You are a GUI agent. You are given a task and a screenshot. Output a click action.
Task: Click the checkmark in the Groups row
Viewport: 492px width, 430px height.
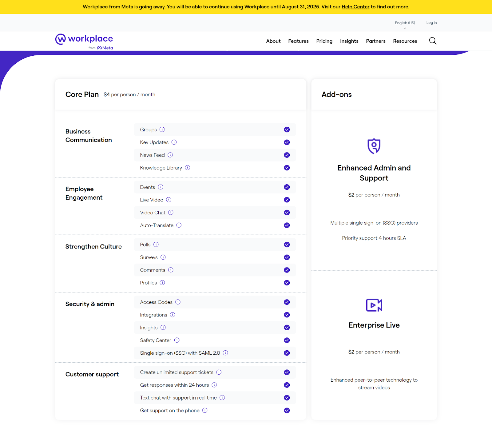pyautogui.click(x=287, y=129)
